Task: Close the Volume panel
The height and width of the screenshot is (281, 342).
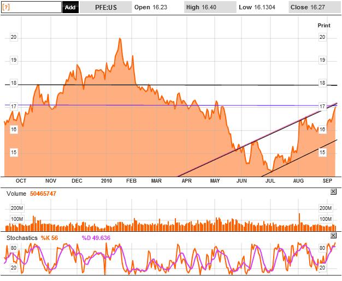Action: click(x=333, y=192)
